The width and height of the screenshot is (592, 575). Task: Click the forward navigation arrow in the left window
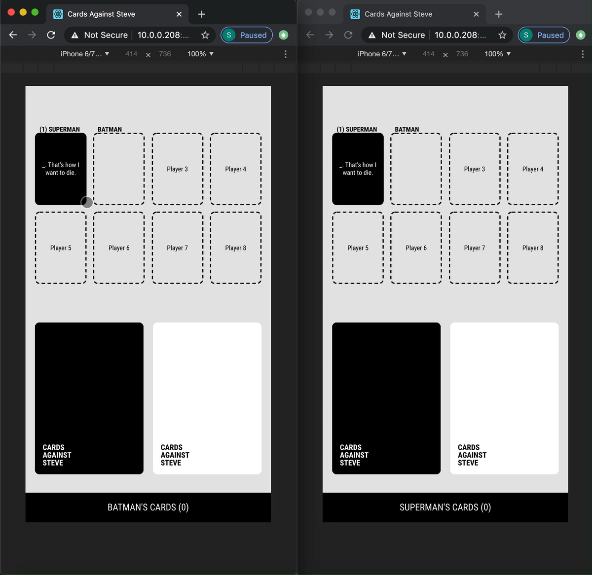pyautogui.click(x=32, y=35)
